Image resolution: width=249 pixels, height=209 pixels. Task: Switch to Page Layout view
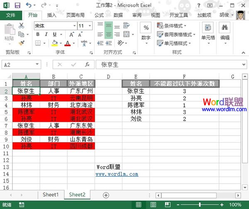pyautogui.click(x=153, y=205)
